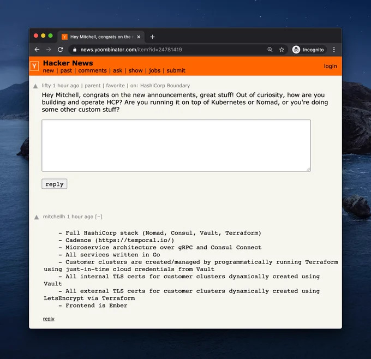This screenshot has width=371, height=359.
Task: Click text 'All services written in Go'
Action: (x=112, y=255)
